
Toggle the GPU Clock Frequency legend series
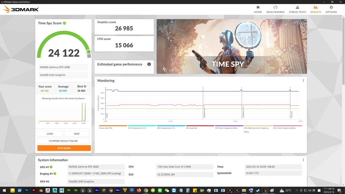(x=287, y=127)
